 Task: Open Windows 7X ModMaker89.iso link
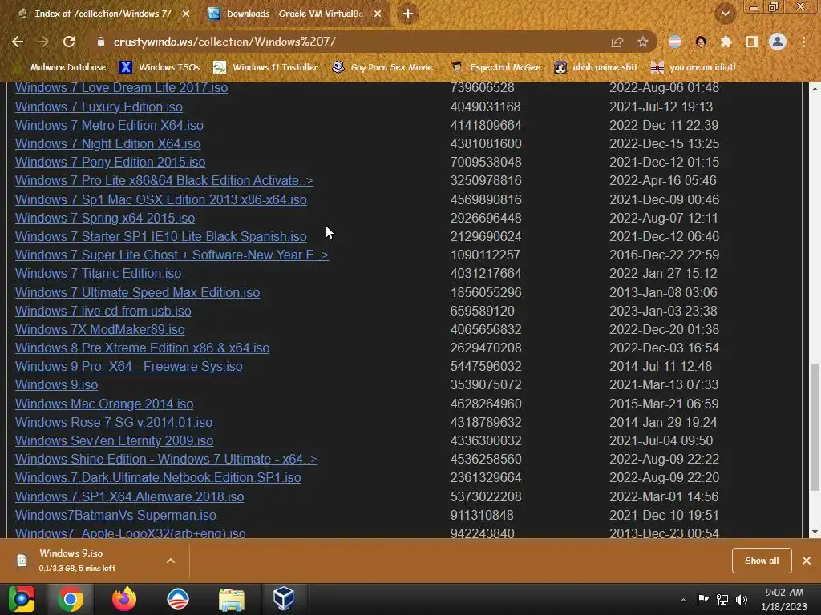coord(100,329)
